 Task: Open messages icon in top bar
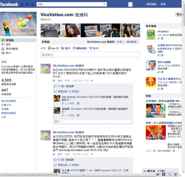coord(27,5)
